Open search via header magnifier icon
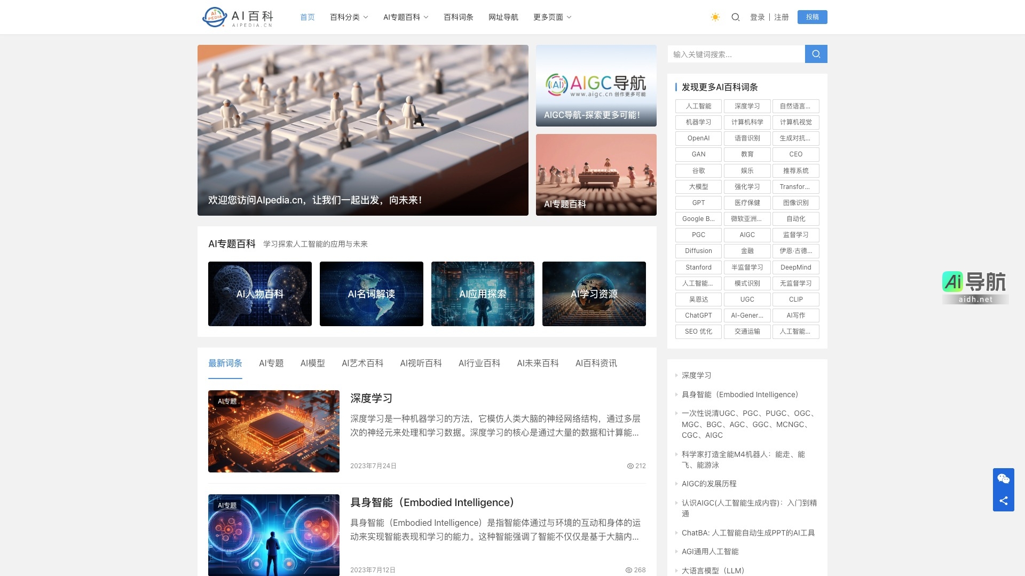This screenshot has width=1025, height=576. point(735,17)
